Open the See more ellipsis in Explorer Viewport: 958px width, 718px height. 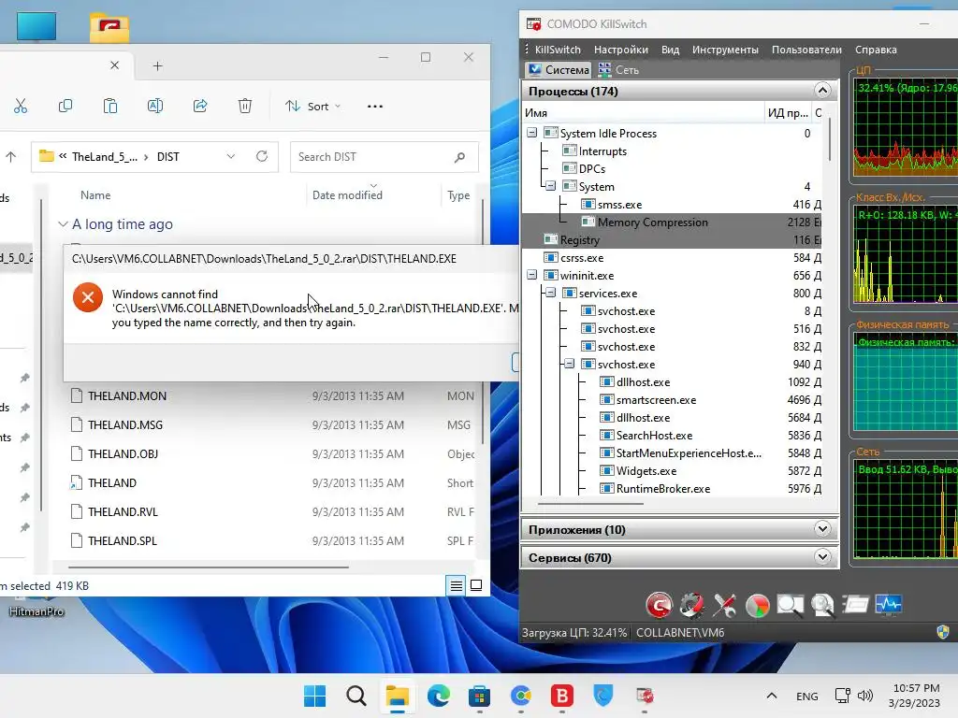pos(375,107)
